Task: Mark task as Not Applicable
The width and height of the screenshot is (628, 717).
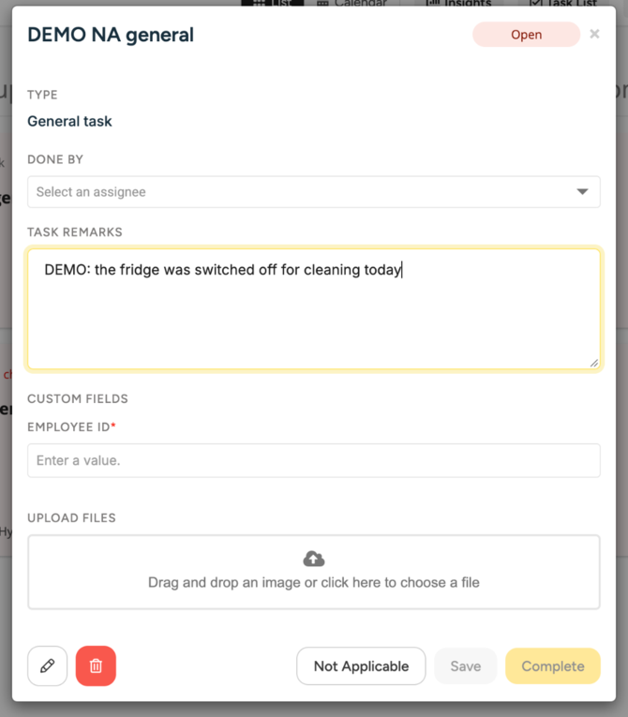Action: click(361, 666)
